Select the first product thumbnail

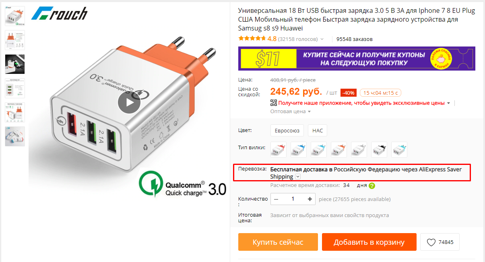pos(15,16)
